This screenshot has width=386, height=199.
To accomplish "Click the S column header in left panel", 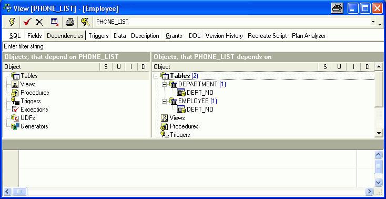I will coord(106,67).
